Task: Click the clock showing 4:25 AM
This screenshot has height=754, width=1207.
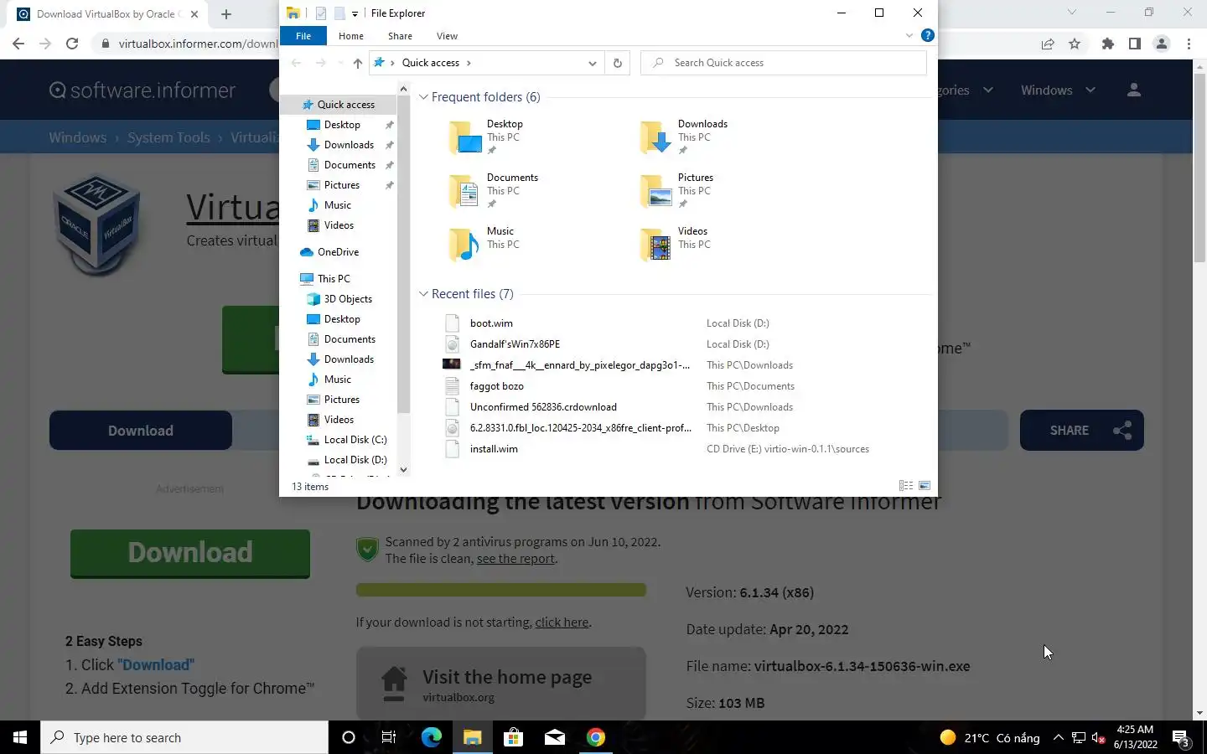Action: 1135,737
